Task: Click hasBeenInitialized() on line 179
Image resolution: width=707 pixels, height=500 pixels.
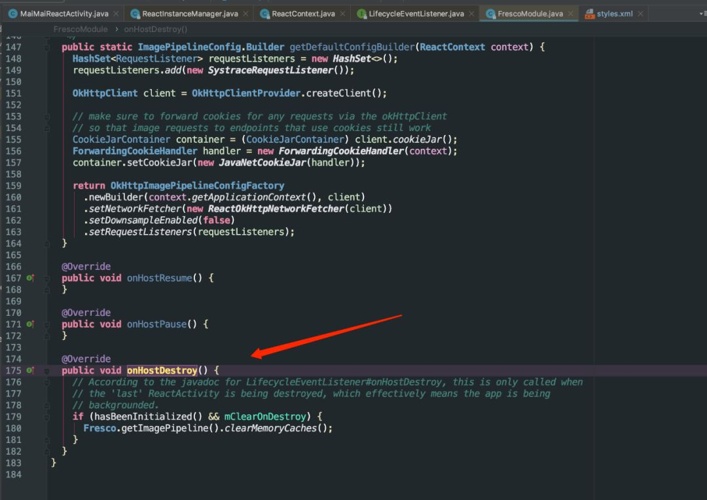Action: click(149, 417)
